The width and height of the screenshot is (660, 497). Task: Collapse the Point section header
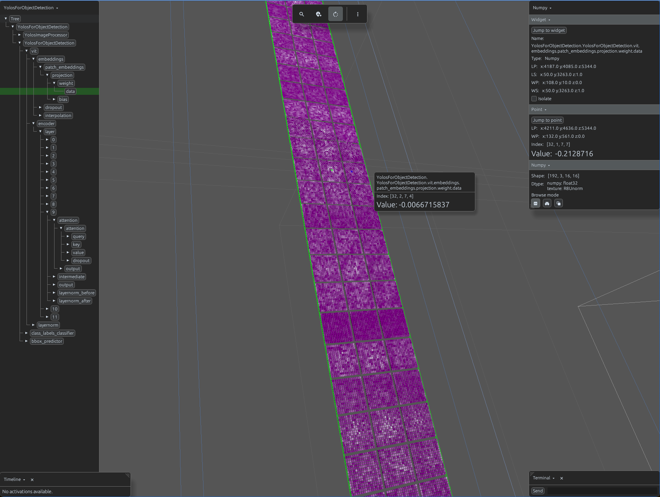[539, 109]
